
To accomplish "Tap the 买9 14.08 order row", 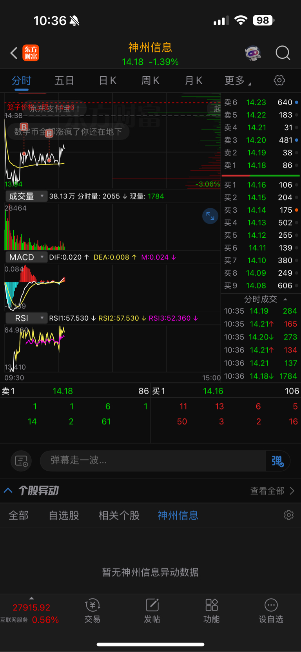I will click(x=261, y=285).
